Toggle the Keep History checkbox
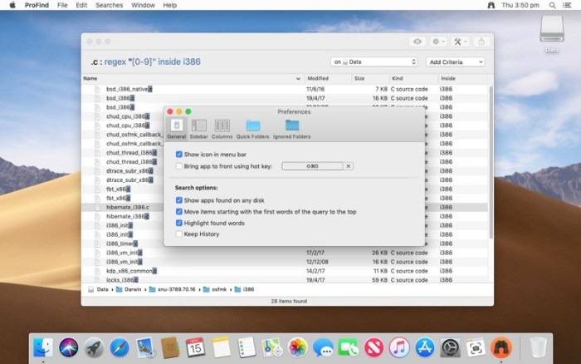This screenshot has width=581, height=364. [x=179, y=234]
